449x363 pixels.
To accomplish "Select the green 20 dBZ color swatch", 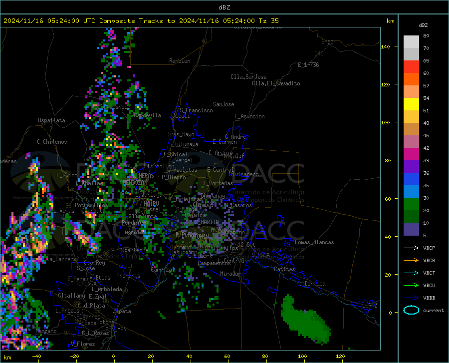I will pyautogui.click(x=411, y=204).
